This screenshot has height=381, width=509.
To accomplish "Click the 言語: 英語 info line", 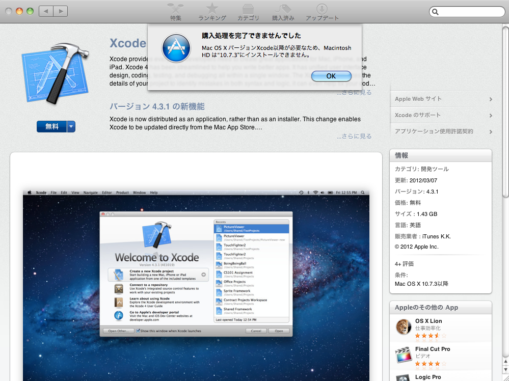I will [x=408, y=225].
